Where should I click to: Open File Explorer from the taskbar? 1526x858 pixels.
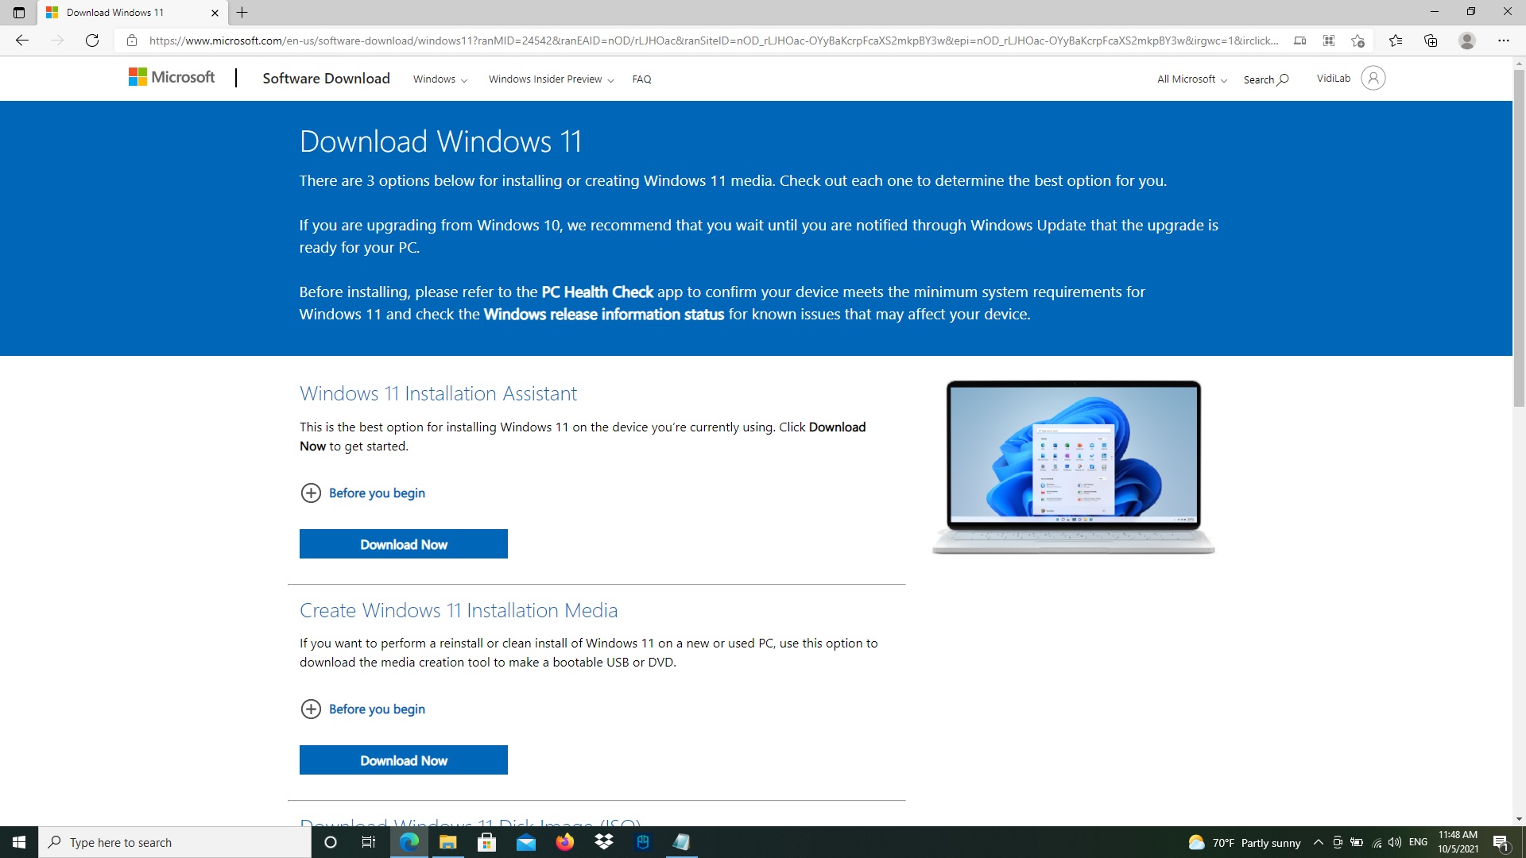click(447, 842)
